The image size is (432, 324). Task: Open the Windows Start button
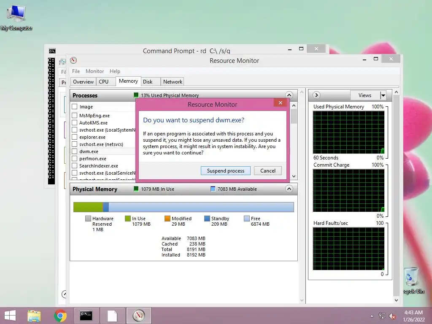tap(10, 316)
